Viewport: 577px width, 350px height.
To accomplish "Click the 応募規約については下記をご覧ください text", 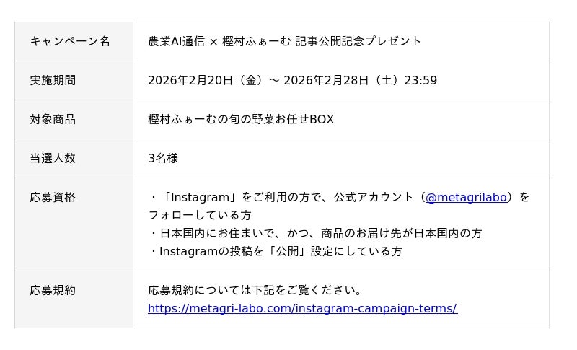I will [x=256, y=290].
